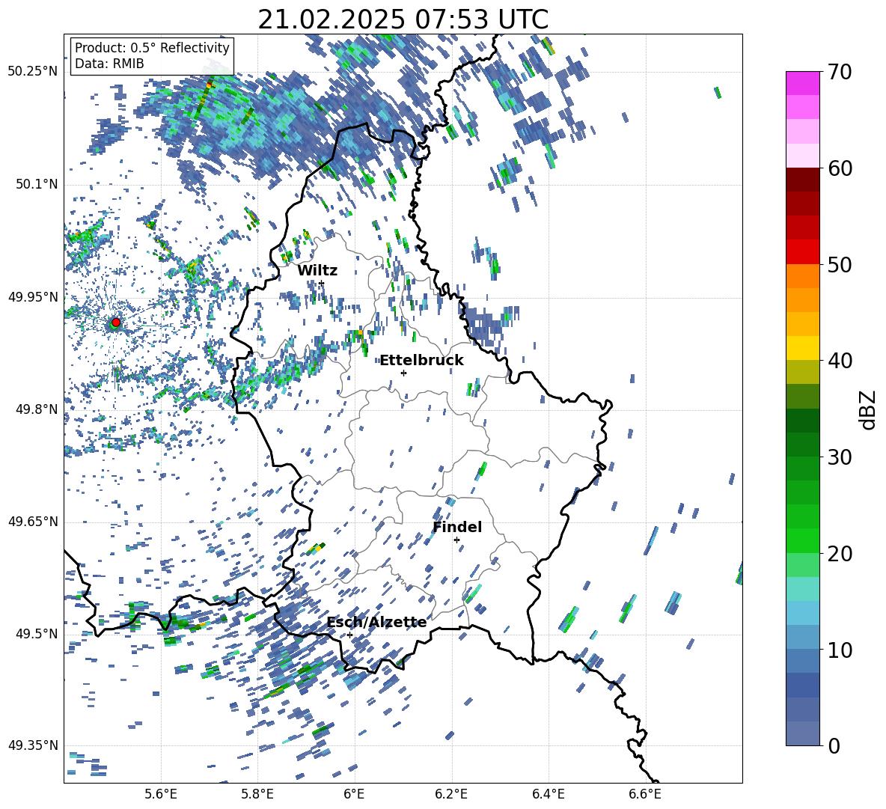Screen dimensions: 886x809
Task: Click the Esch/Alzette station cross marker
Action: click(349, 635)
